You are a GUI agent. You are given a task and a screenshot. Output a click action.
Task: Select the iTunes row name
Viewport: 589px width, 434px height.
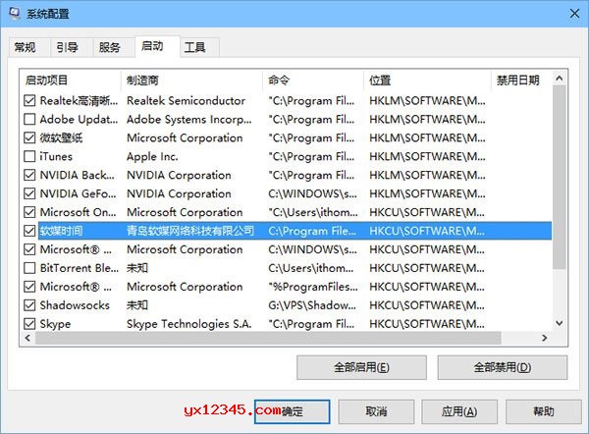(56, 156)
